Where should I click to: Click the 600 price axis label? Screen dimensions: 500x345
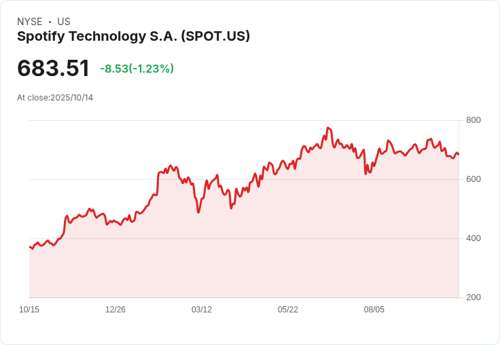point(474,179)
